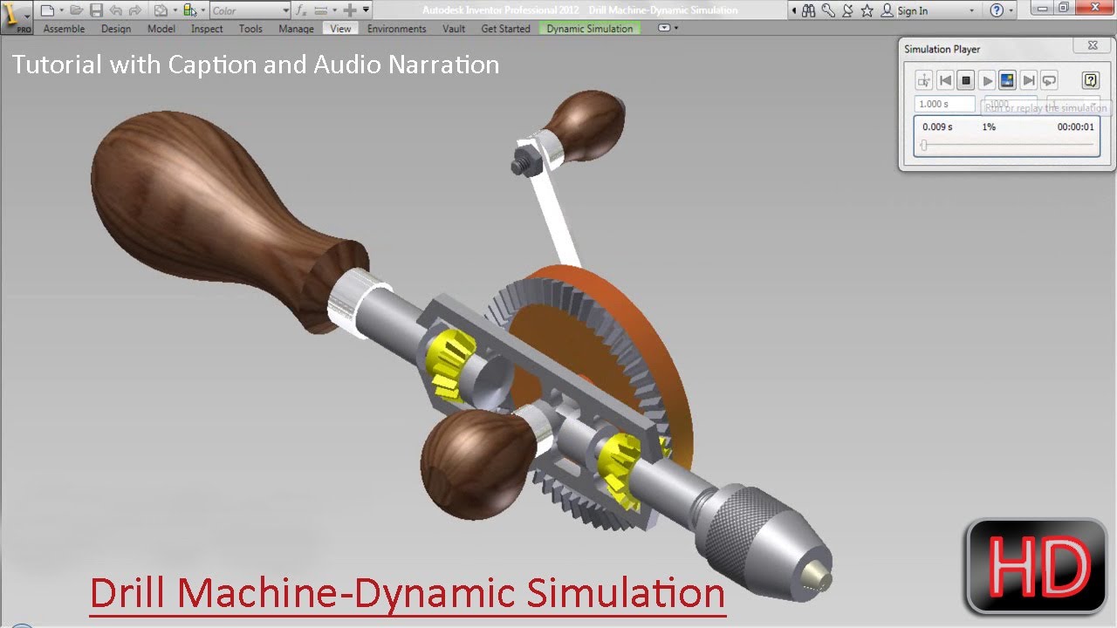Click the simulation progress slider handle
The width and height of the screenshot is (1117, 628).
coord(924,146)
